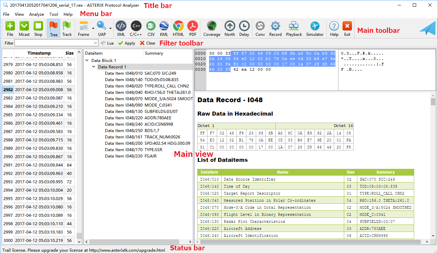Screen dimensions: 438x254
Task: Select frame 2991 with size 64
Action: click(x=38, y=165)
